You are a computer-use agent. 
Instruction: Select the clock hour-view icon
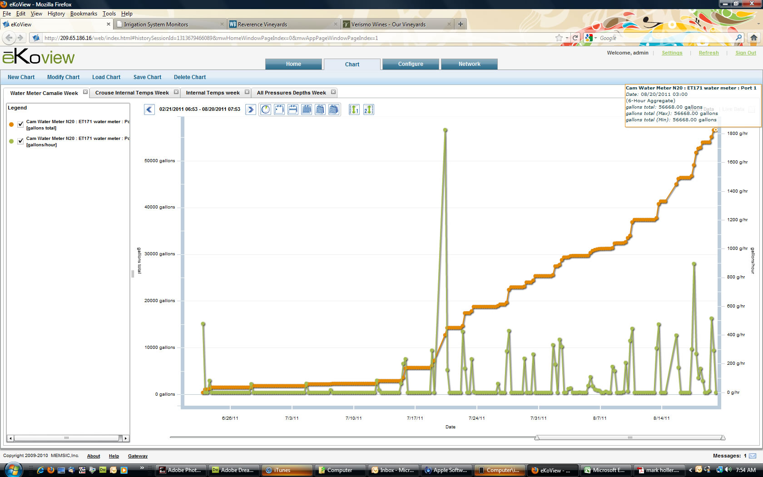click(266, 109)
